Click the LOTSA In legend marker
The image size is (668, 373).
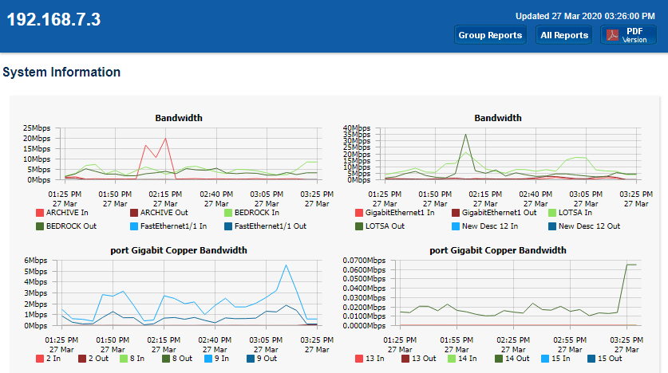click(552, 213)
